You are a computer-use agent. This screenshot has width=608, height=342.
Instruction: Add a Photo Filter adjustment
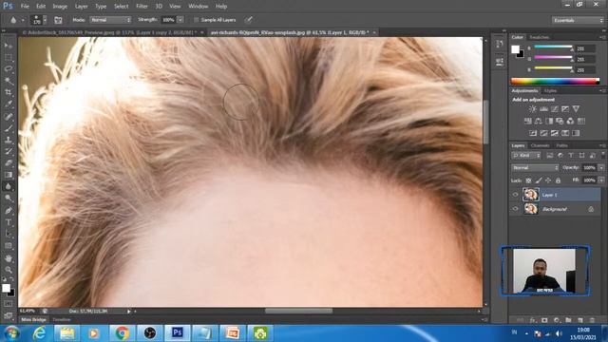560,121
